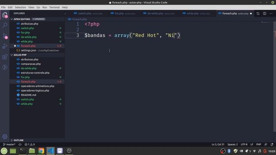Select settings.json in Open Editors
Viewport: 276px width, 155px height.
click(x=37, y=50)
